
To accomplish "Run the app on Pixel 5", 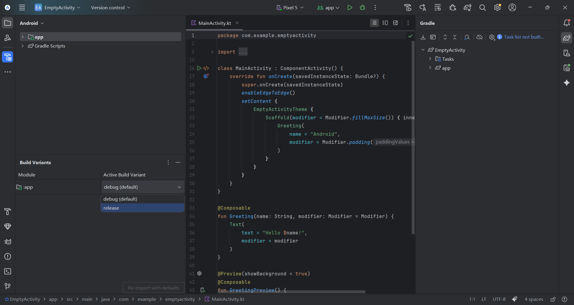I will point(350,7).
